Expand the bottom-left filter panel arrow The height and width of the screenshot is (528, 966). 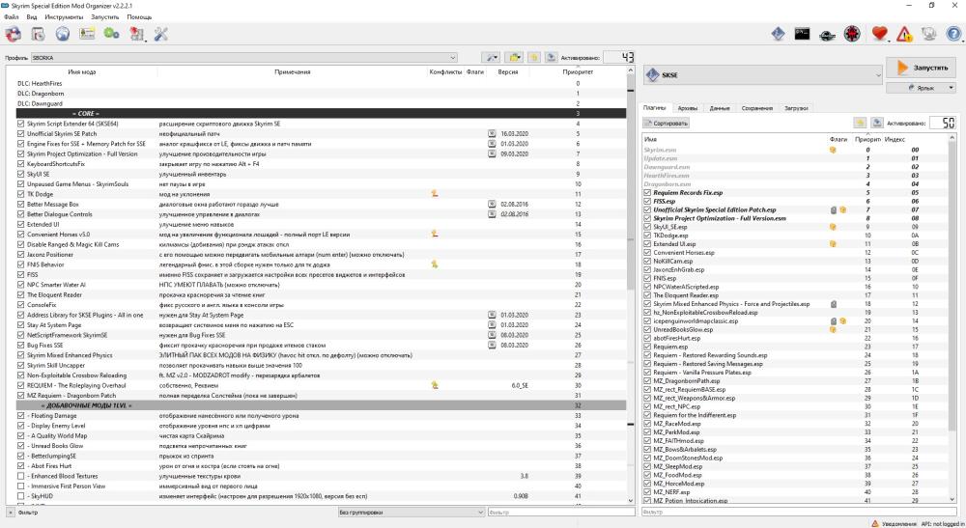pos(11,512)
